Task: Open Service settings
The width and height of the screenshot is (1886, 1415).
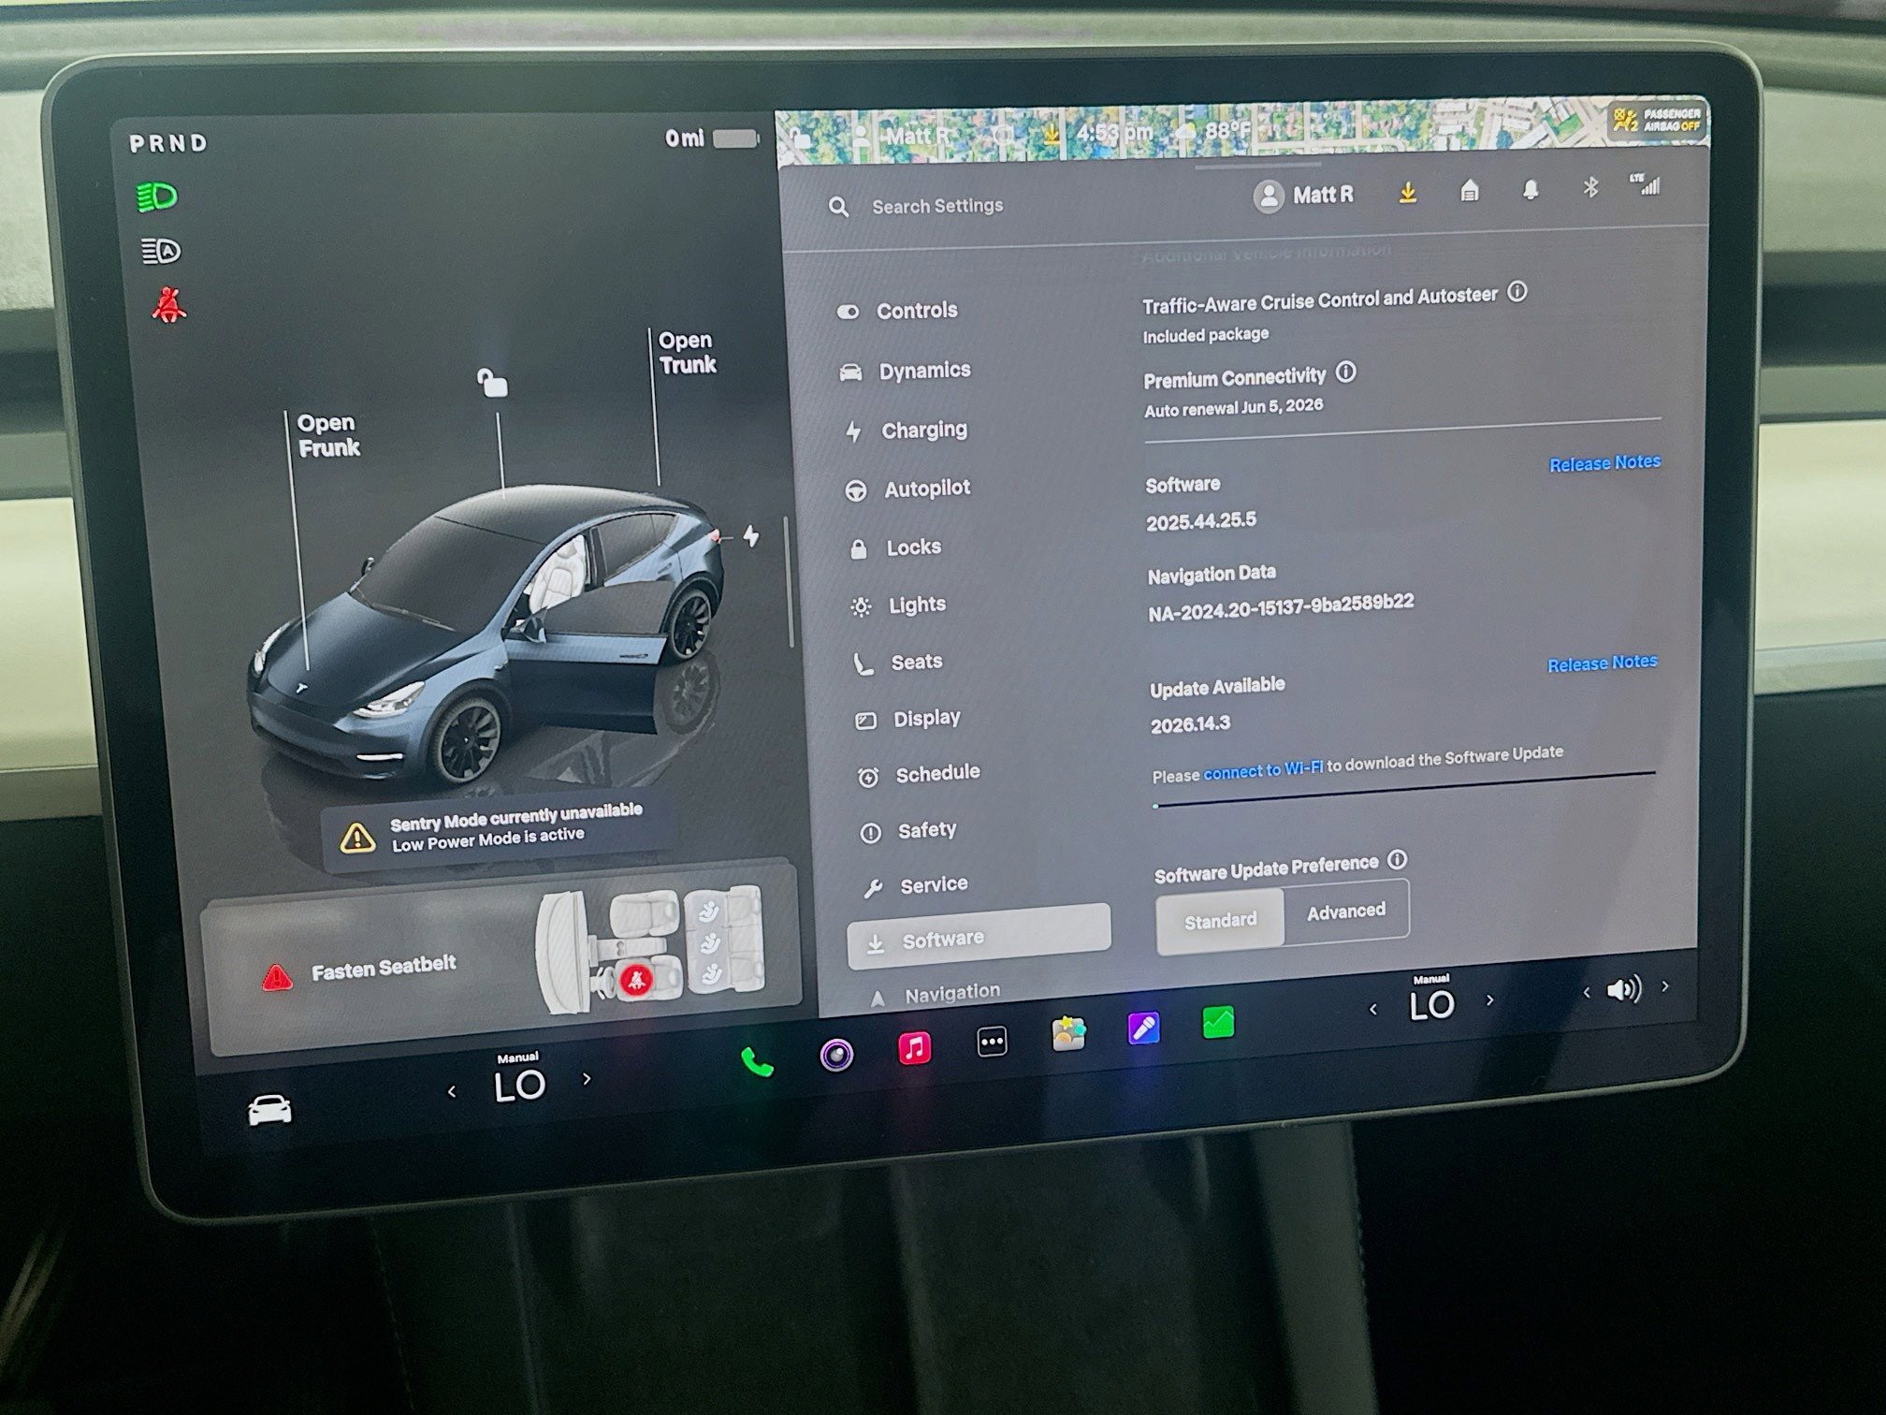Action: [x=916, y=885]
